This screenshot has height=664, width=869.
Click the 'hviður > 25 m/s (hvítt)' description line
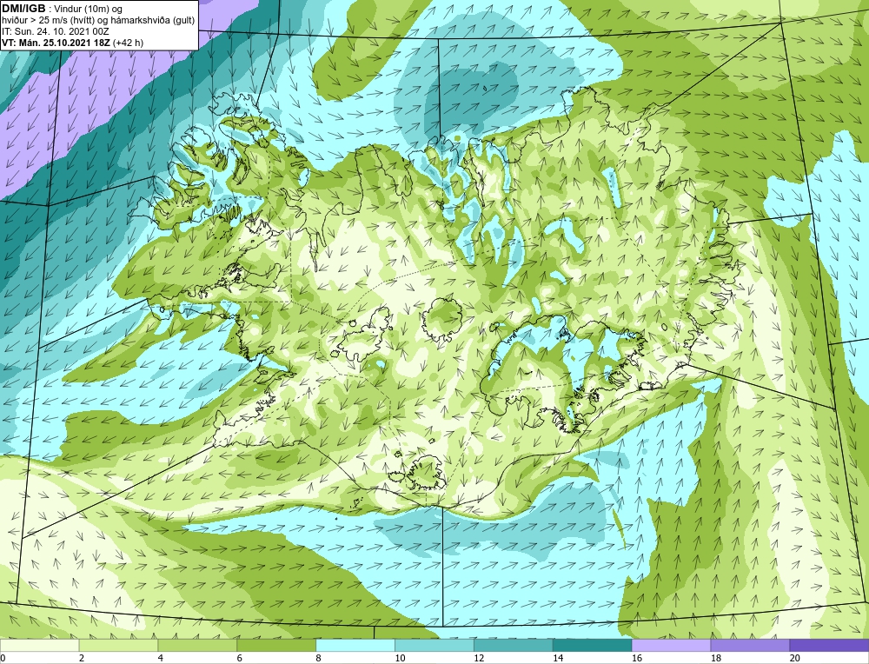[98, 21]
